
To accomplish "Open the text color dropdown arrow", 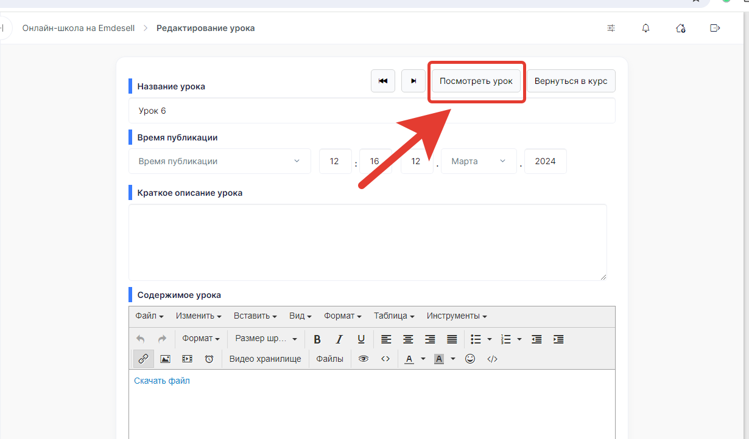I will point(423,359).
